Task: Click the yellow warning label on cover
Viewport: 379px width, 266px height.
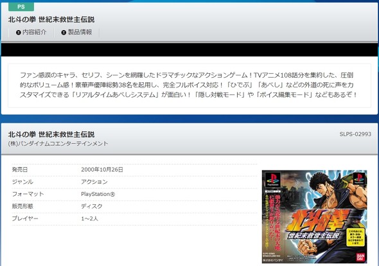Action: [x=355, y=237]
